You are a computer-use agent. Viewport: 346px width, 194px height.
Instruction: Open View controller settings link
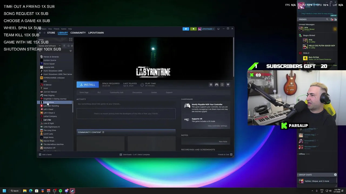click(x=217, y=126)
